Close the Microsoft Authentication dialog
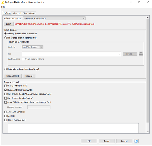Screen dimensions: 152x146 [x=148, y=2]
